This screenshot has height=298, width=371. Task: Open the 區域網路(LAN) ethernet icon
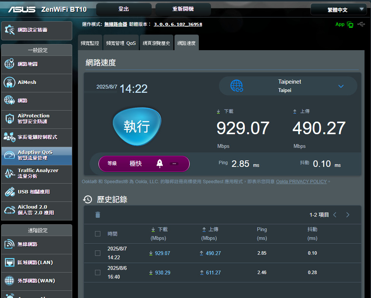(x=10, y=262)
